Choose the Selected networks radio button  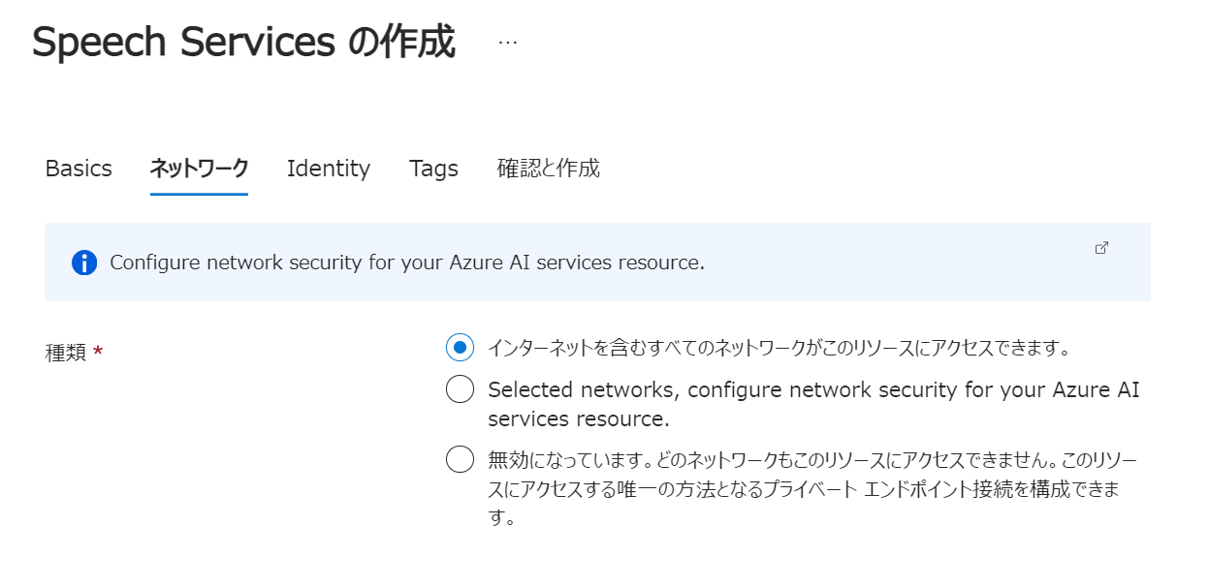click(460, 389)
